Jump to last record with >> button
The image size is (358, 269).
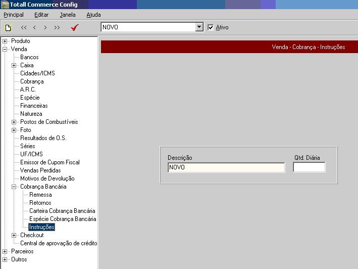pyautogui.click(x=57, y=28)
